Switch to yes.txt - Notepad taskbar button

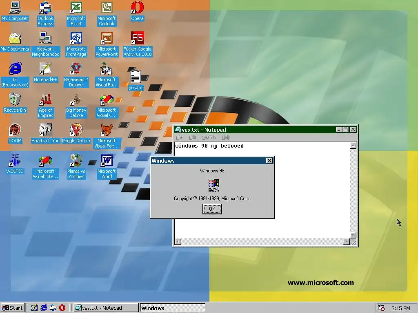[106, 308]
